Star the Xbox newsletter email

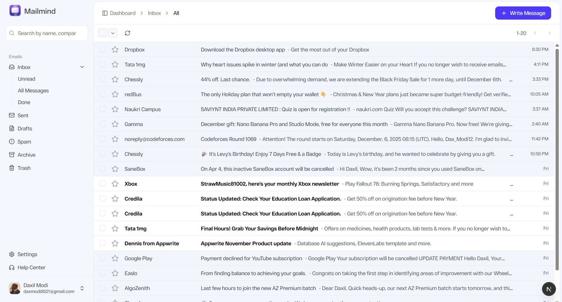point(115,184)
